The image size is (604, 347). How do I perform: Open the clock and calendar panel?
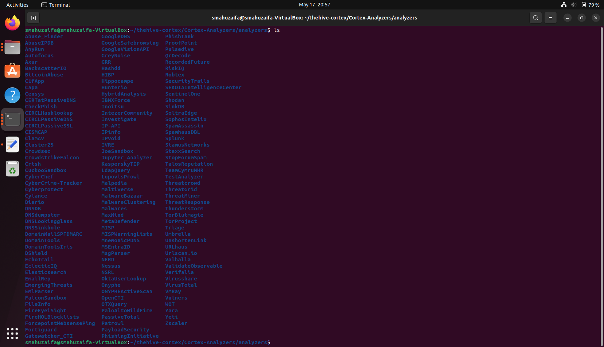pyautogui.click(x=314, y=5)
